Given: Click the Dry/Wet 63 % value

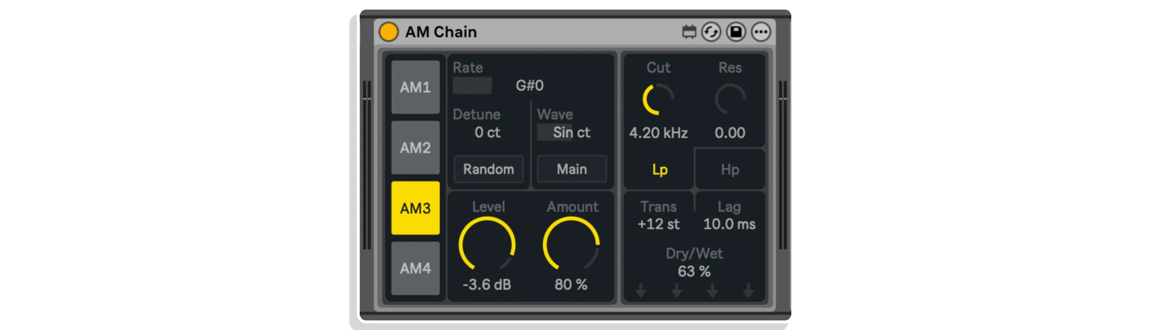Looking at the screenshot, I should [694, 271].
